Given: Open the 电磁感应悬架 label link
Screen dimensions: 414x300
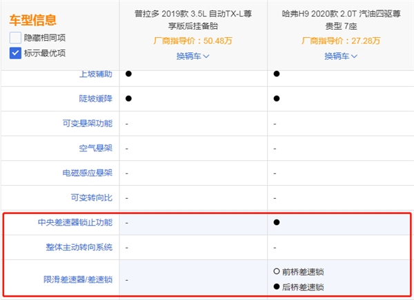Looking at the screenshot, I should pos(88,173).
